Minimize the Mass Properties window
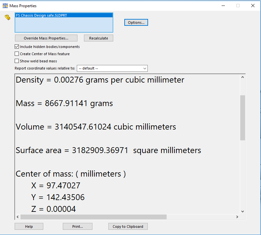Screen dimensions: 261x235 [223, 6]
